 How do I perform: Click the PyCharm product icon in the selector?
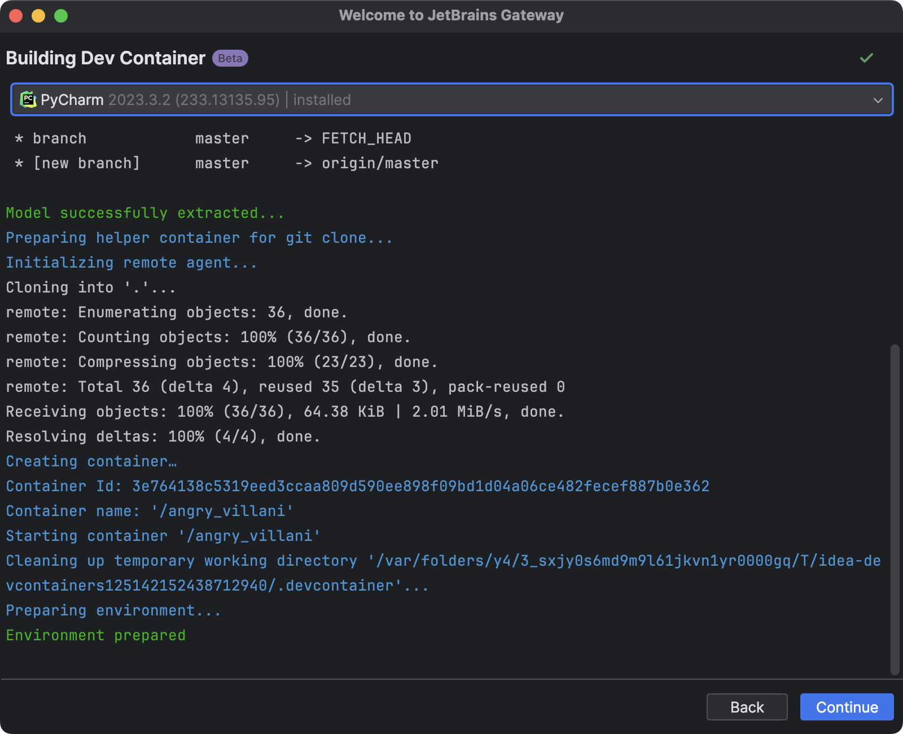[x=28, y=99]
